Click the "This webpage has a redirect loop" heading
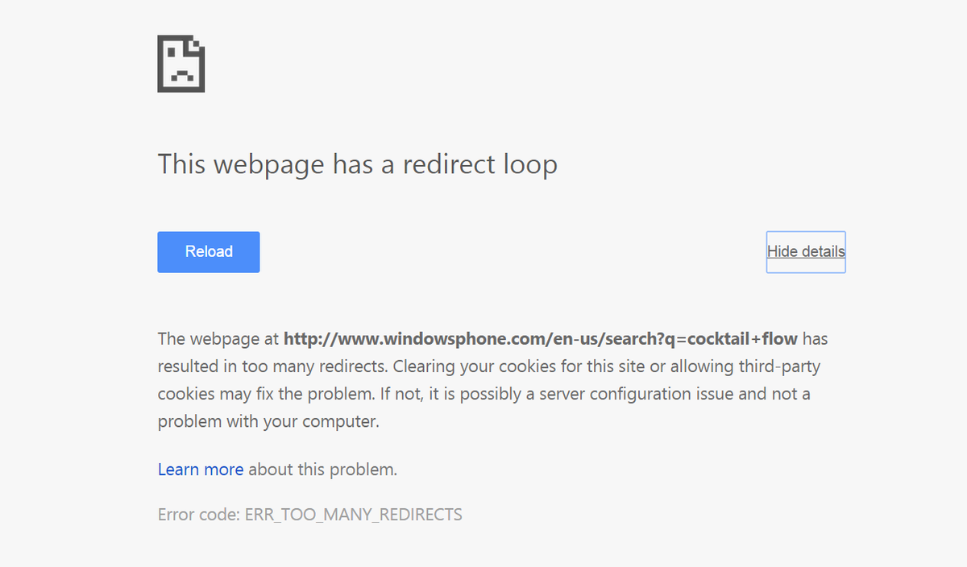The width and height of the screenshot is (967, 567). click(357, 164)
